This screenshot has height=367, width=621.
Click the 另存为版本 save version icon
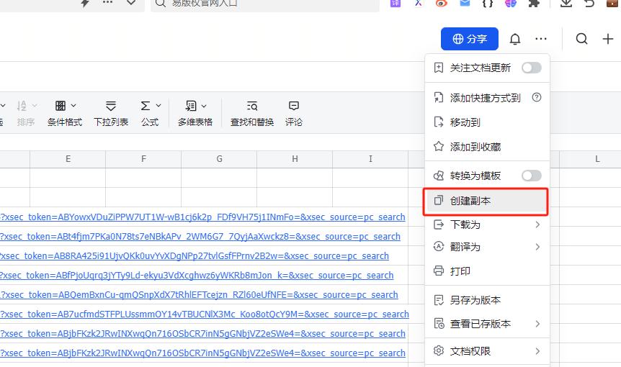pos(439,300)
